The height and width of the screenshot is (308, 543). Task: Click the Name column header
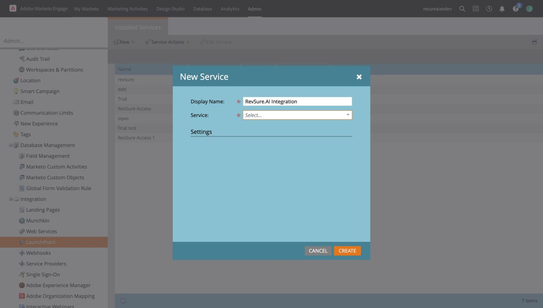pyautogui.click(x=151, y=69)
